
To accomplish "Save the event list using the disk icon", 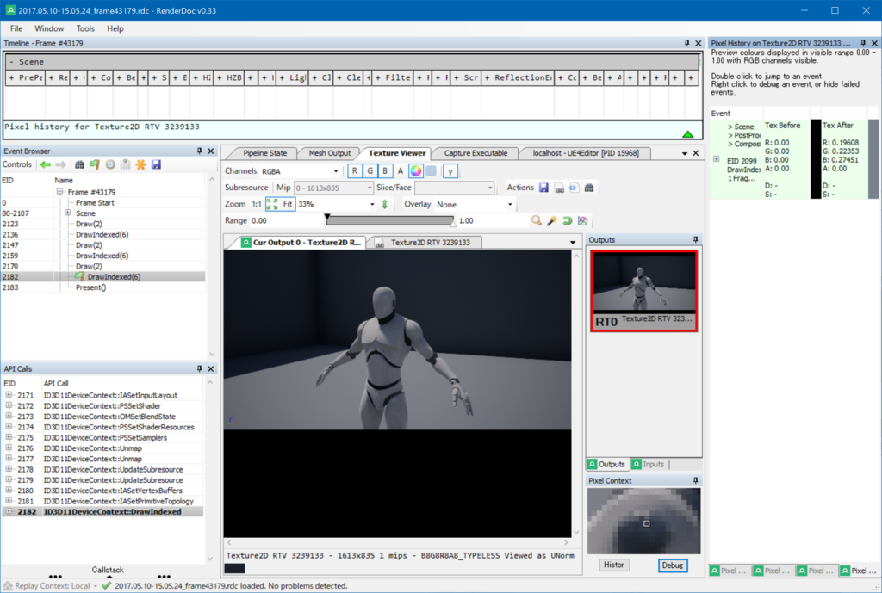I will 157,164.
